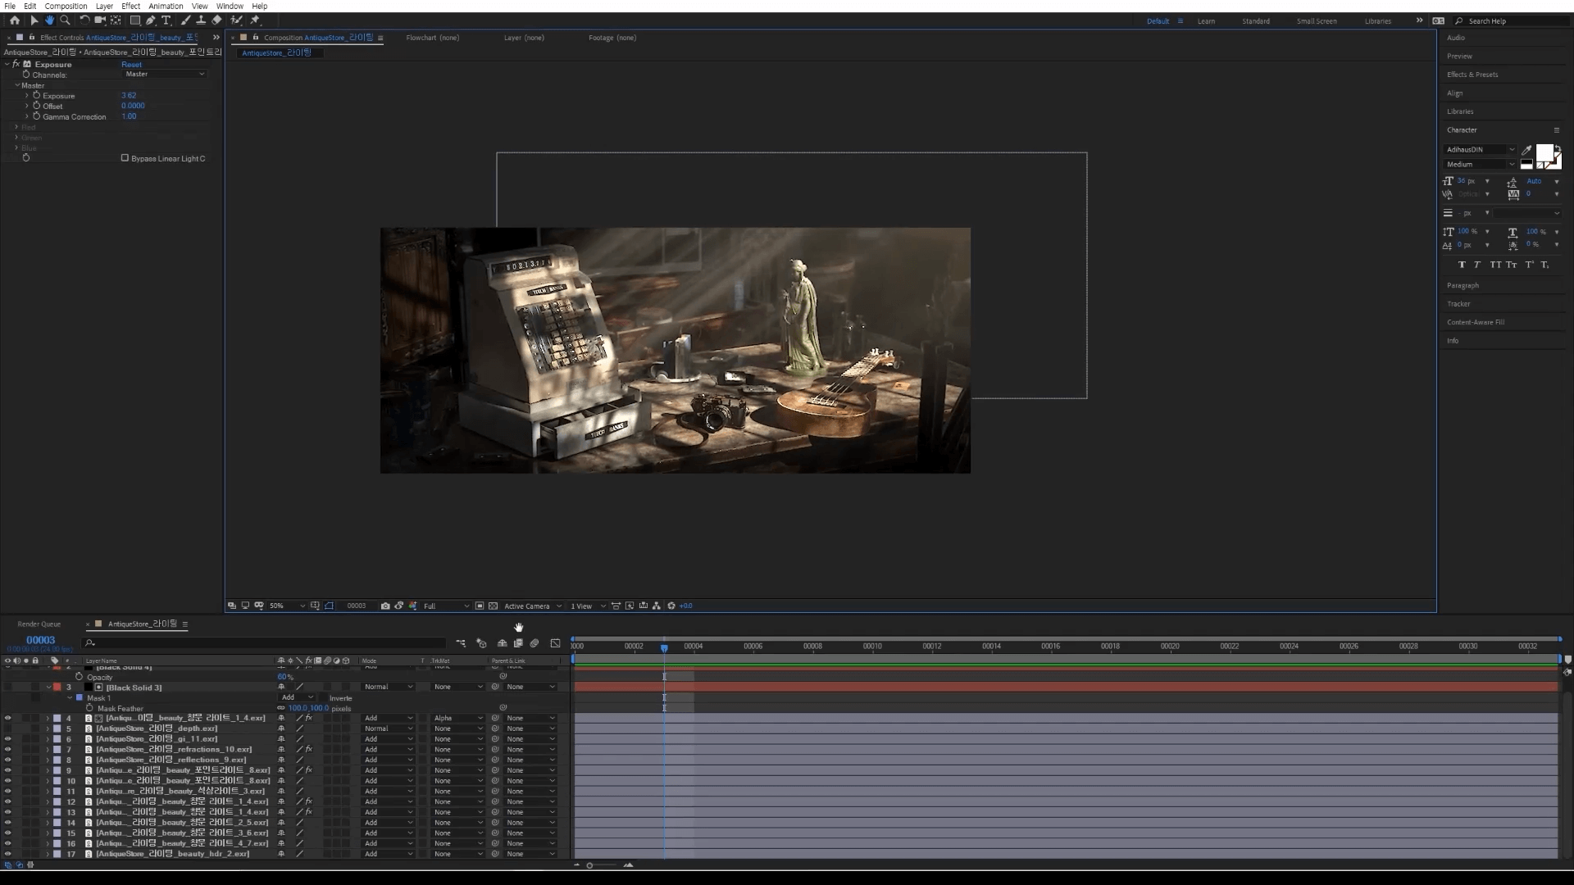The height and width of the screenshot is (885, 1574).
Task: Select the Brush tool
Action: point(185,20)
